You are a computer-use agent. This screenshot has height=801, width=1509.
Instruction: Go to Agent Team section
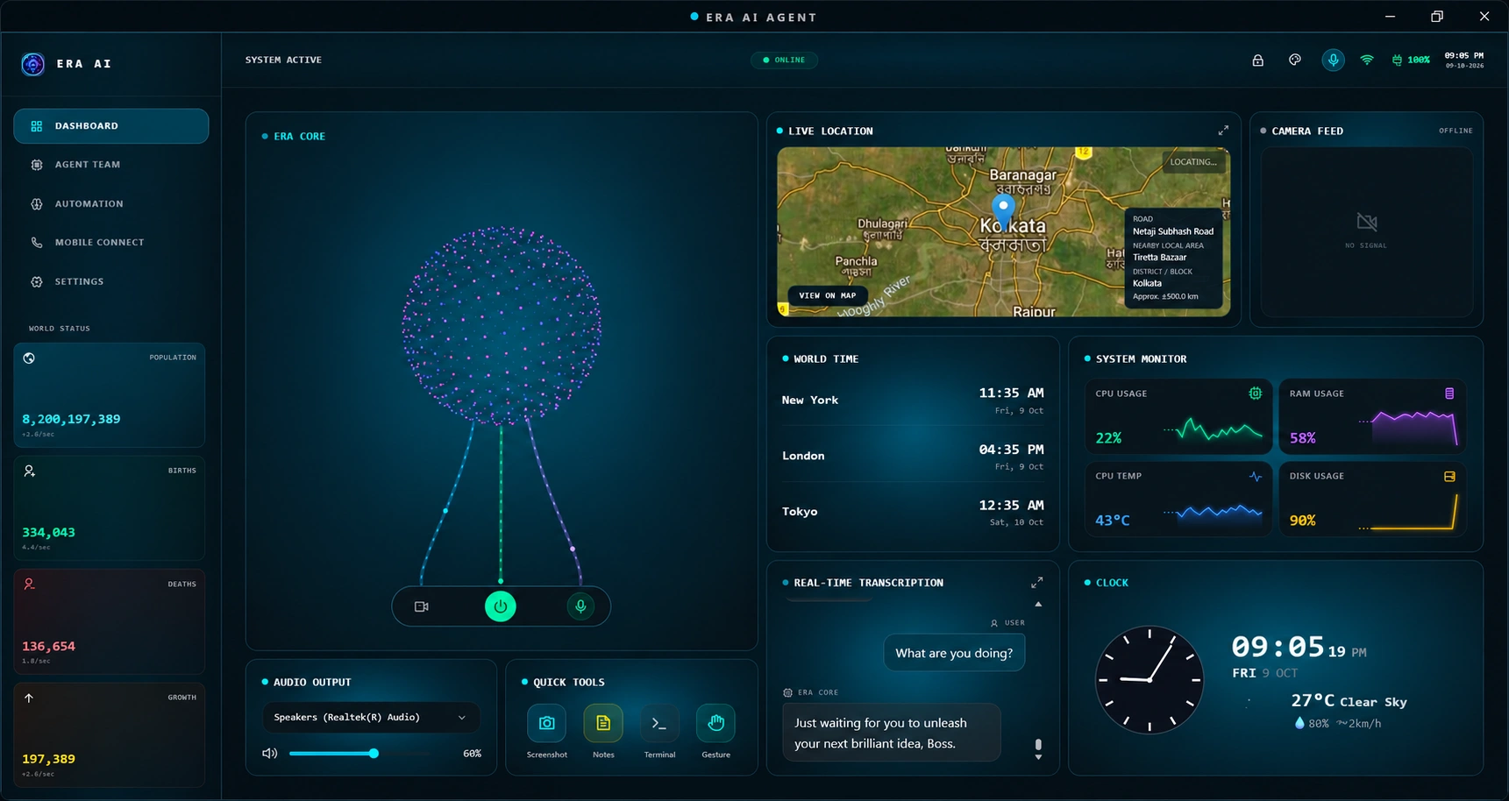pyautogui.click(x=111, y=165)
